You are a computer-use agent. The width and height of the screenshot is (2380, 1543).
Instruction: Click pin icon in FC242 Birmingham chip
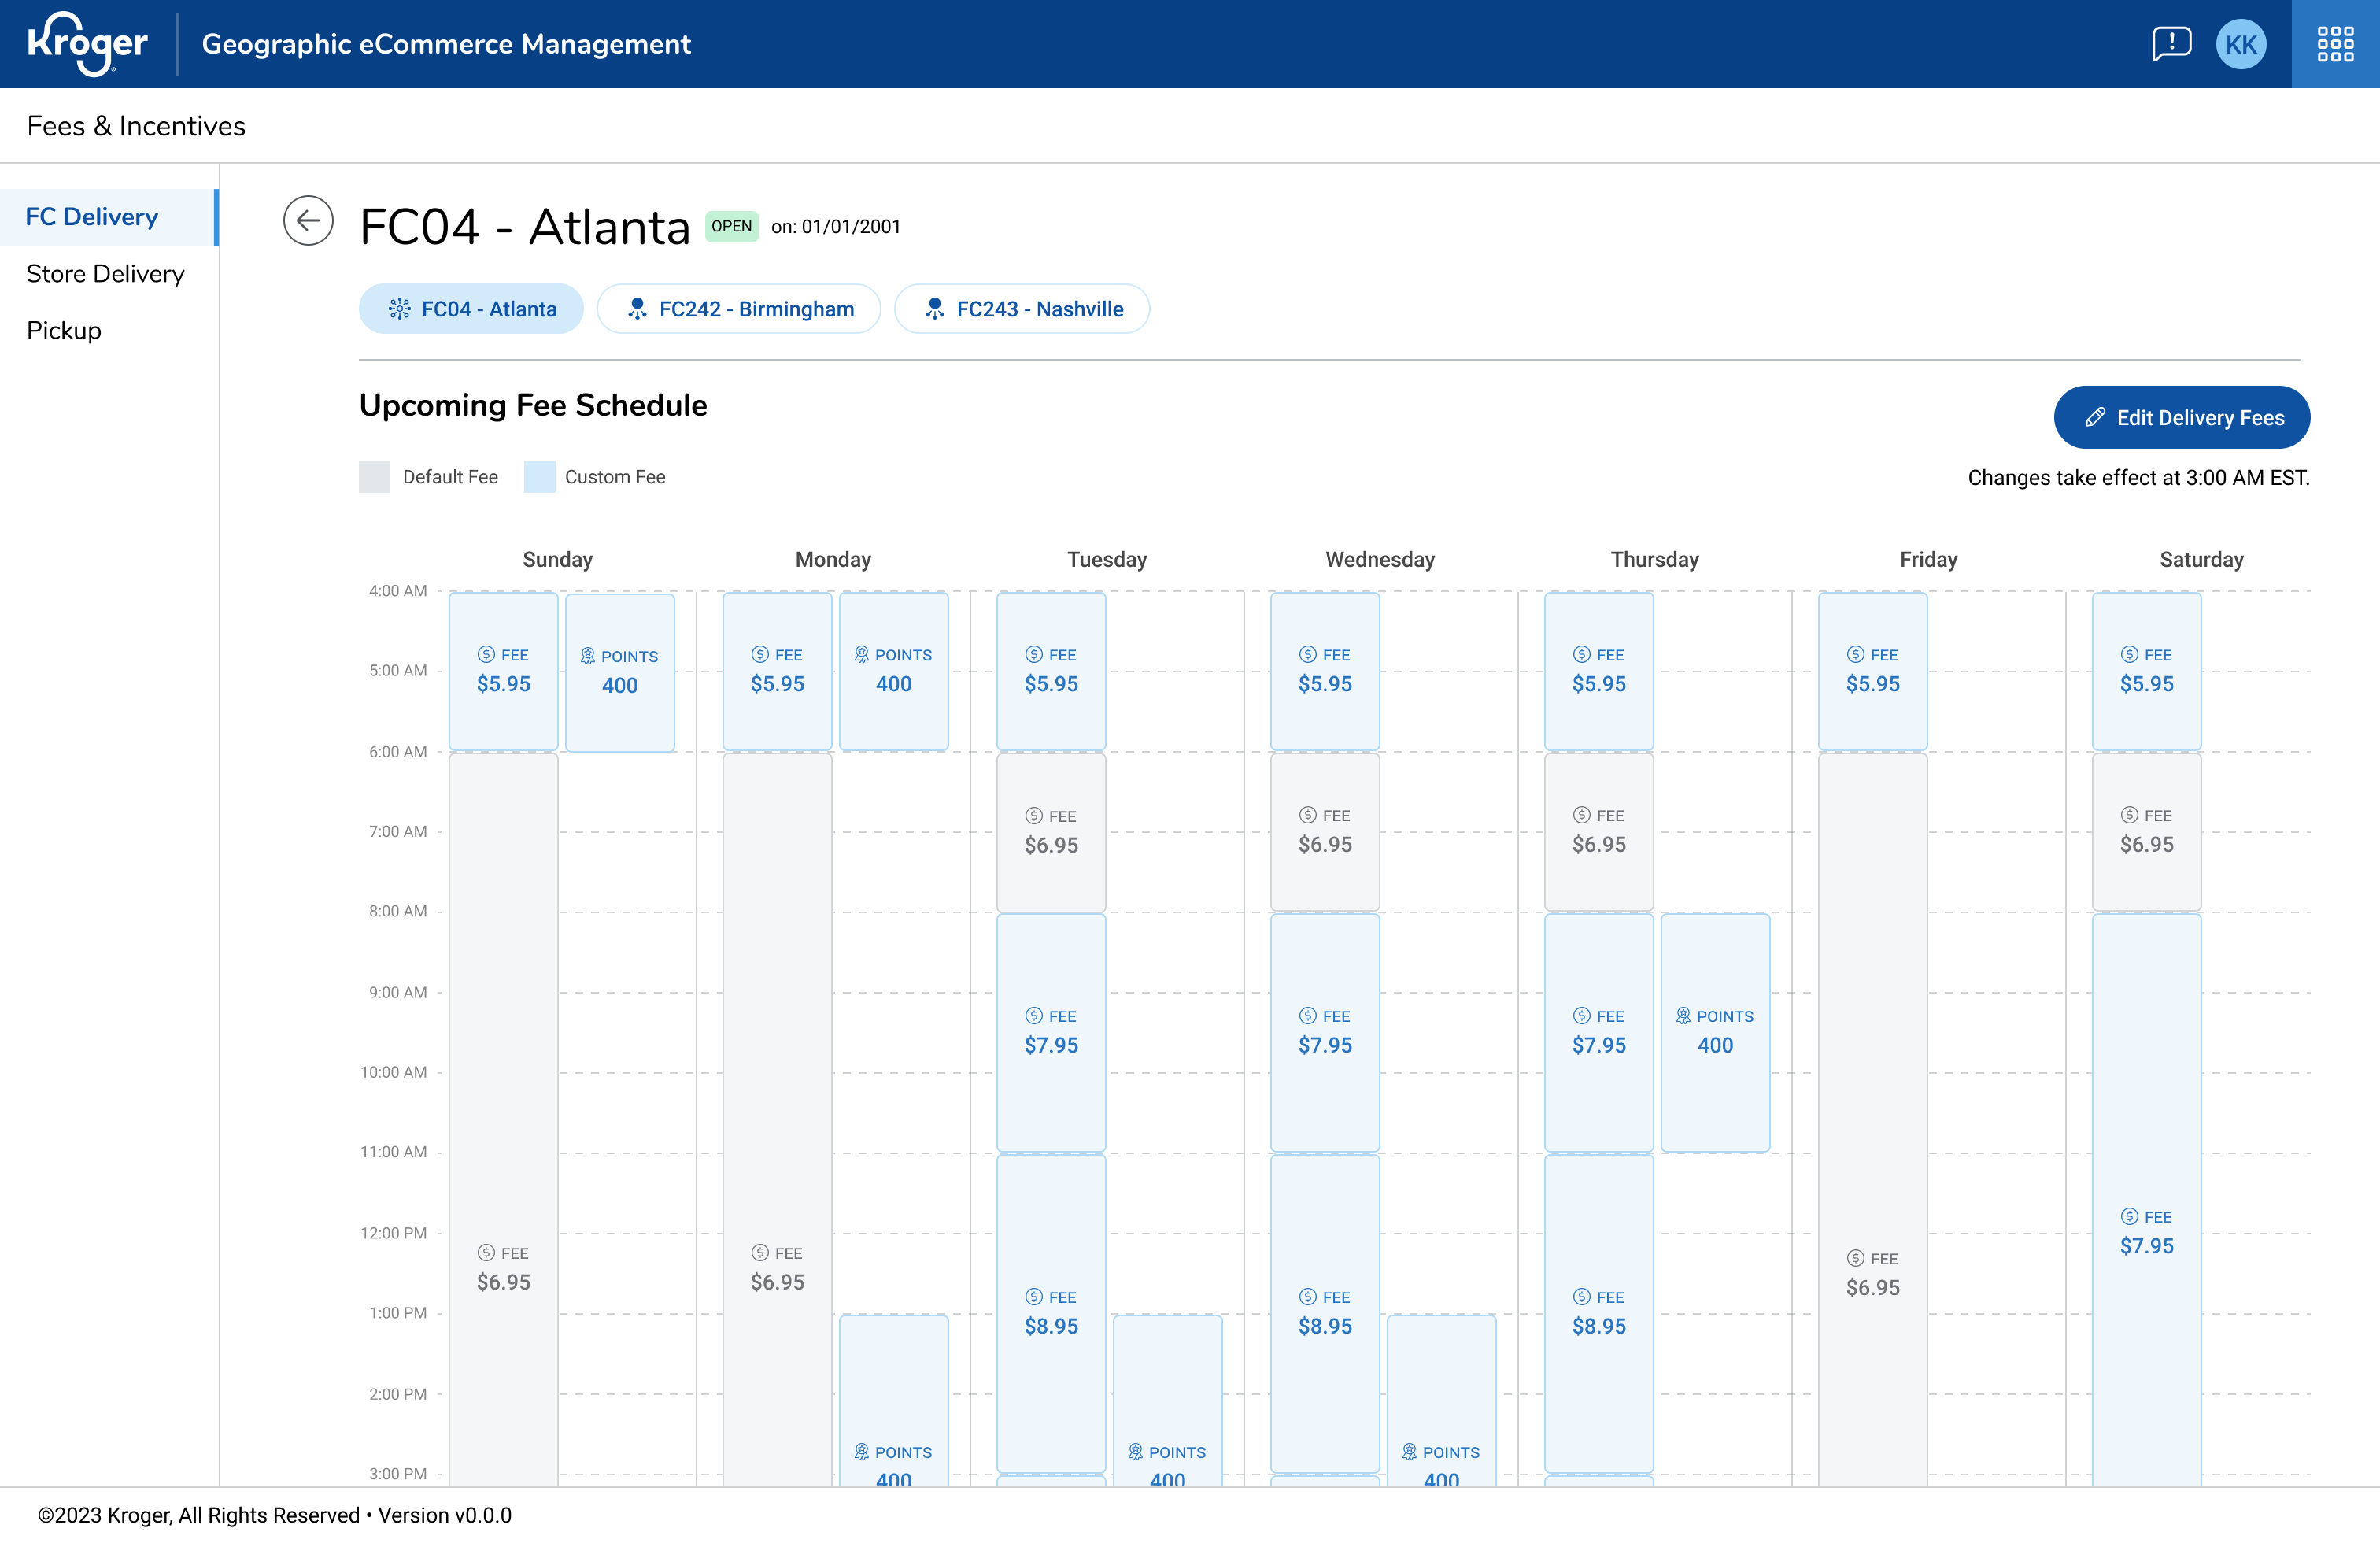click(637, 309)
